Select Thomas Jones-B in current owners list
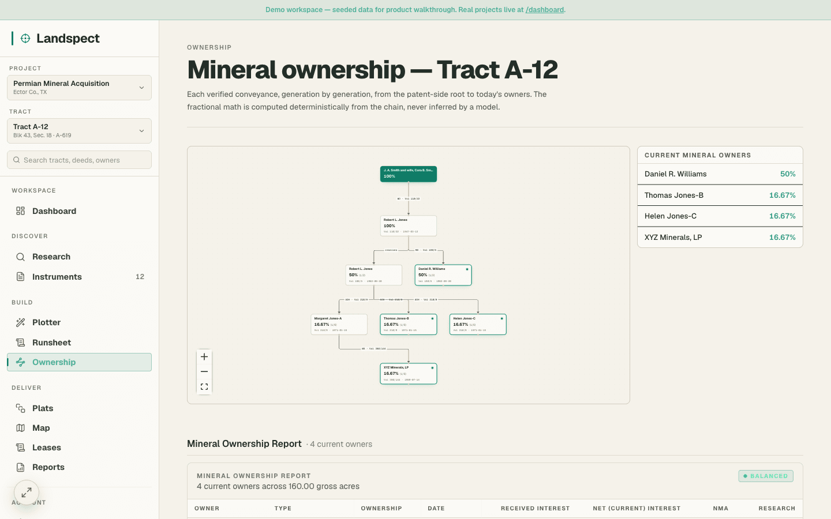Image resolution: width=831 pixels, height=519 pixels. [x=720, y=195]
